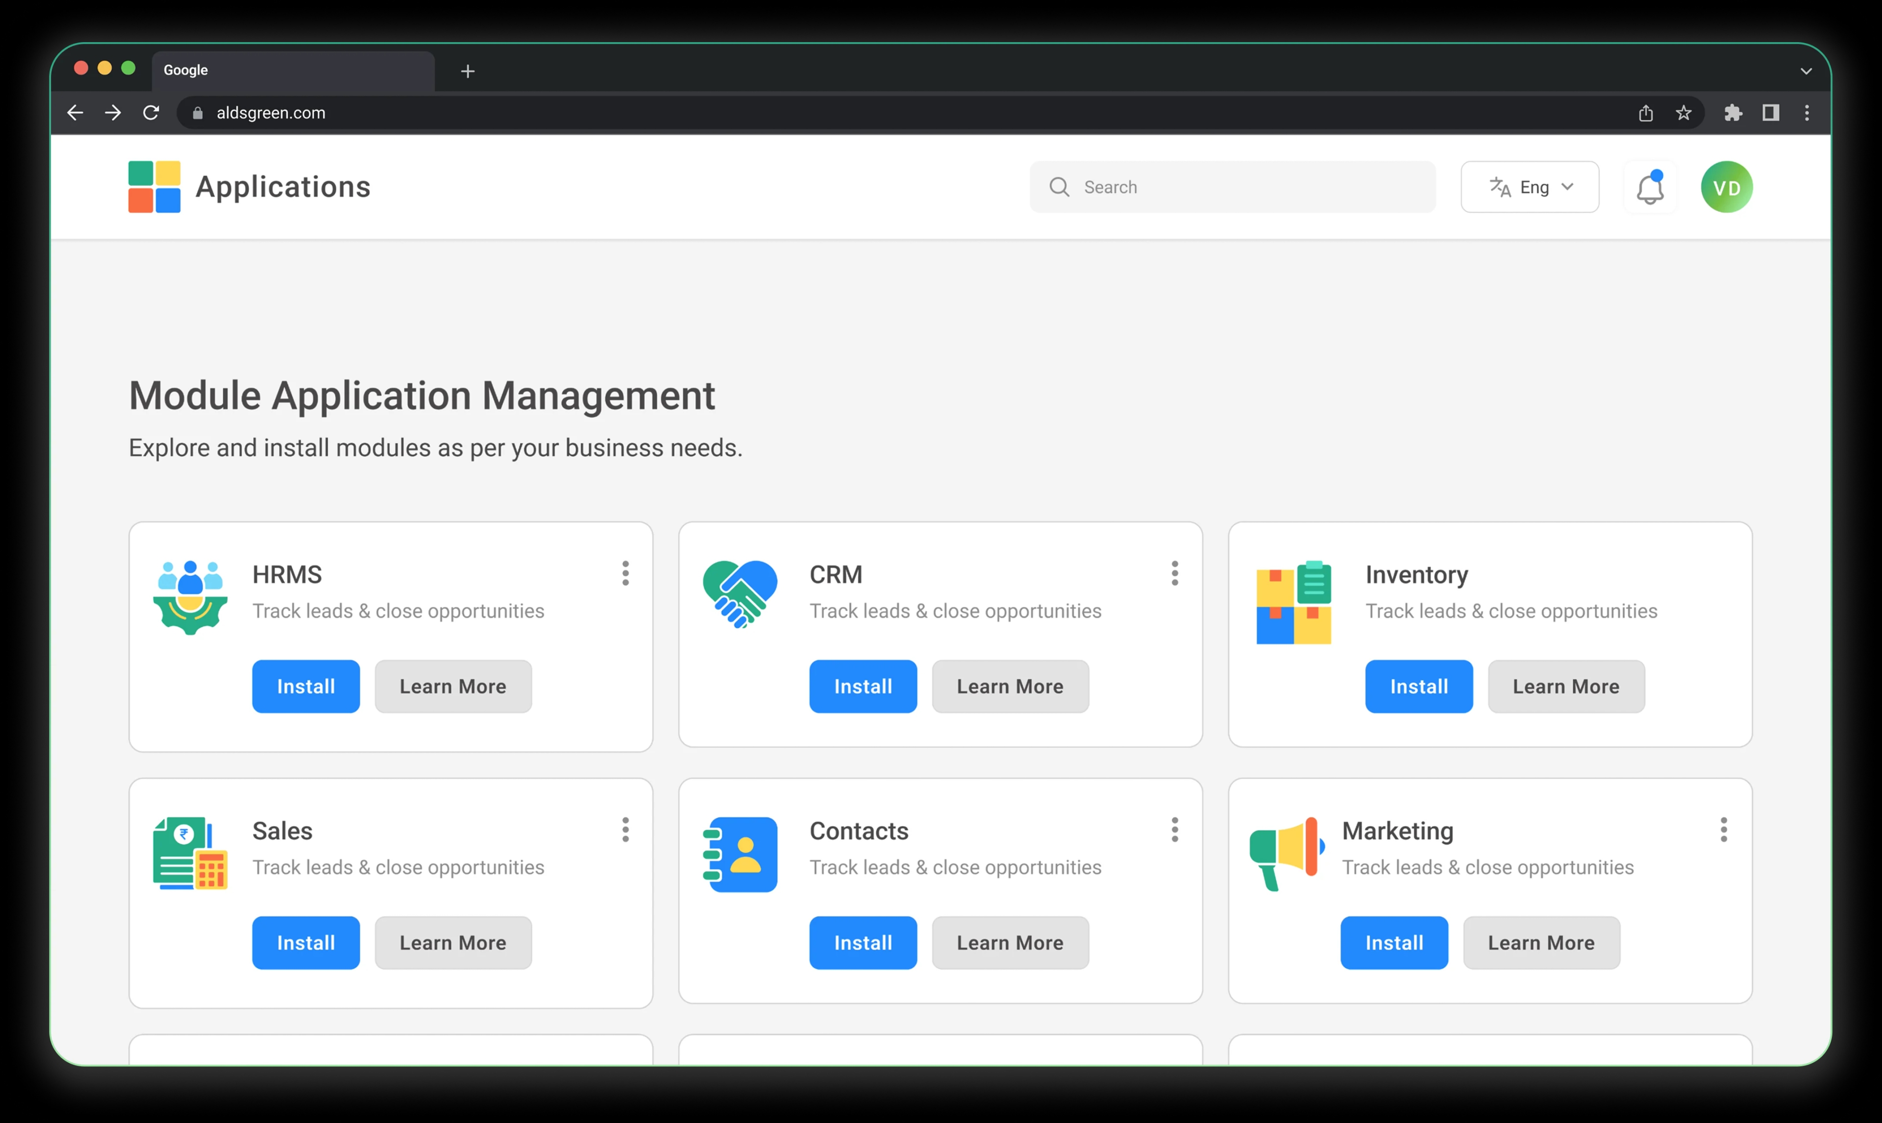The image size is (1882, 1123).
Task: Click the Marketing megaphone icon
Action: click(1287, 853)
